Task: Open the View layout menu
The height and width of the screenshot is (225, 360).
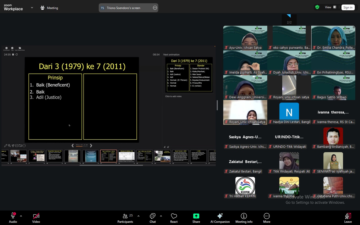Action: (x=330, y=7)
